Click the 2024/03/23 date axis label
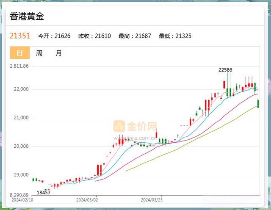Viewport: 271px width, 210px height. click(x=152, y=200)
